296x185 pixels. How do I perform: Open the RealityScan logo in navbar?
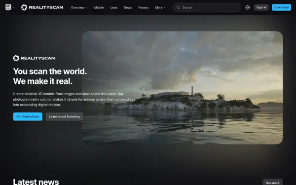pos(42,7)
